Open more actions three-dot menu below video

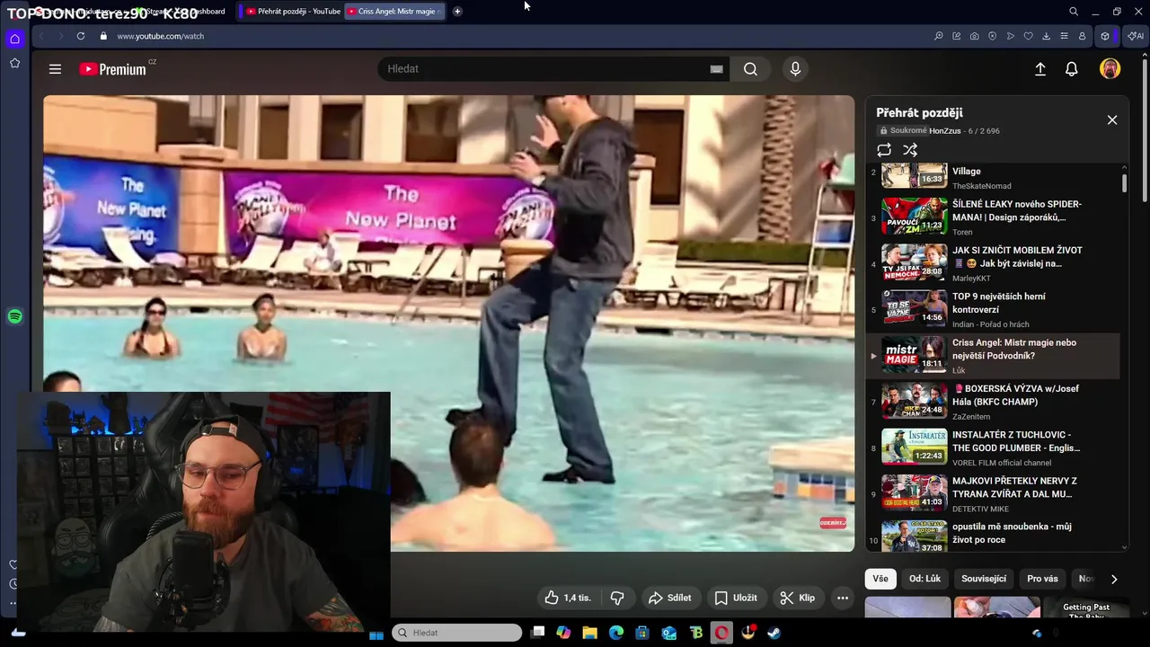point(843,598)
